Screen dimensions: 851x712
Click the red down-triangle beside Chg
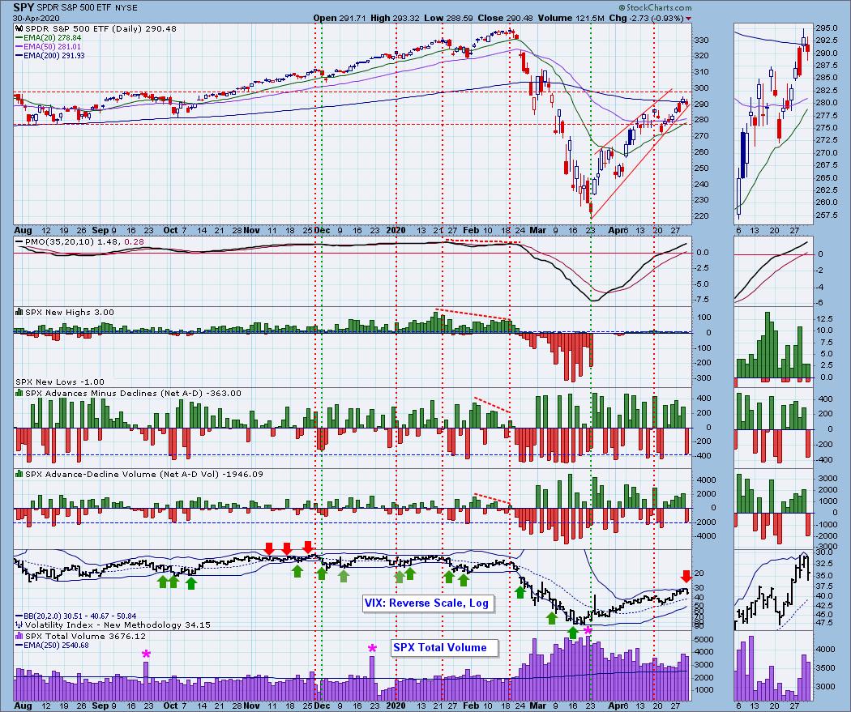689,19
